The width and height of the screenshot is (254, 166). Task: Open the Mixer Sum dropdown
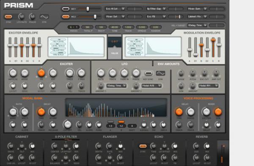click(197, 9)
